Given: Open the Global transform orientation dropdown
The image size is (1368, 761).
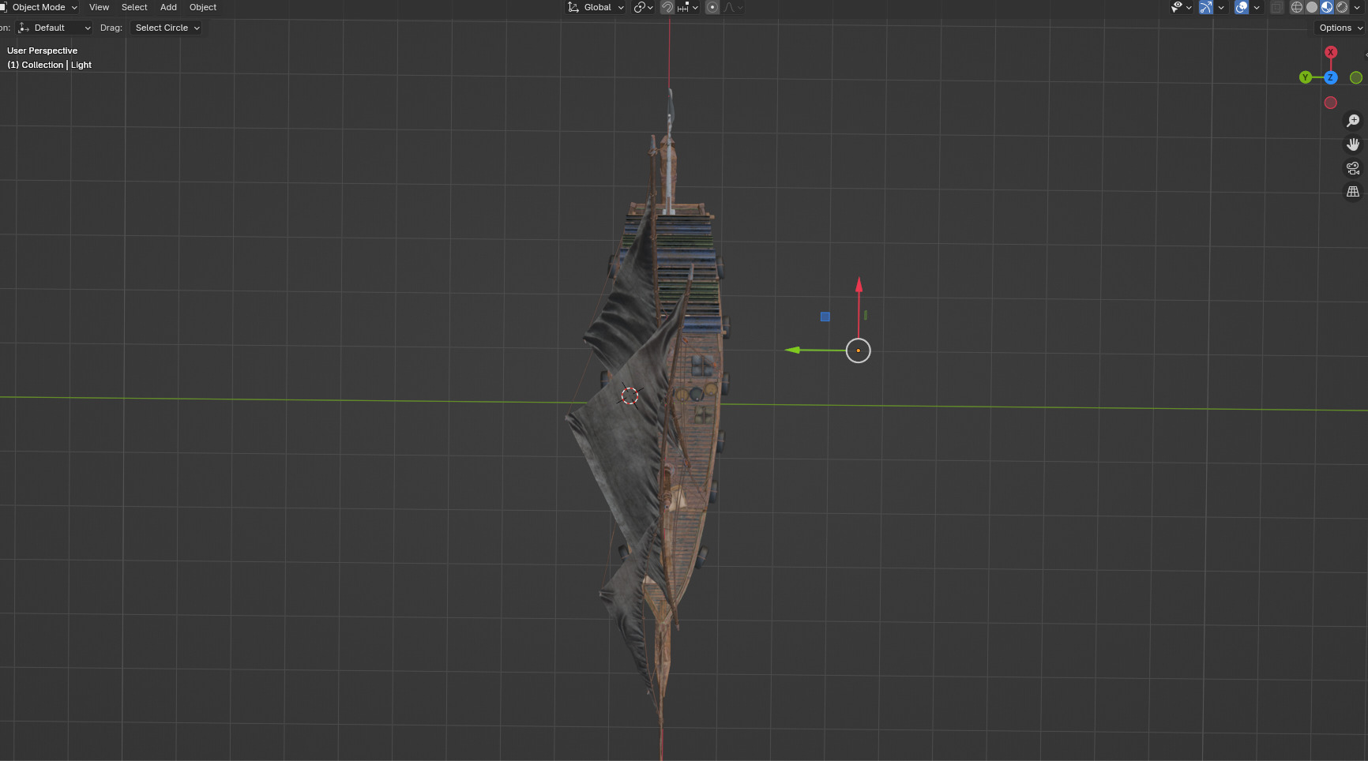Looking at the screenshot, I should coord(596,7).
